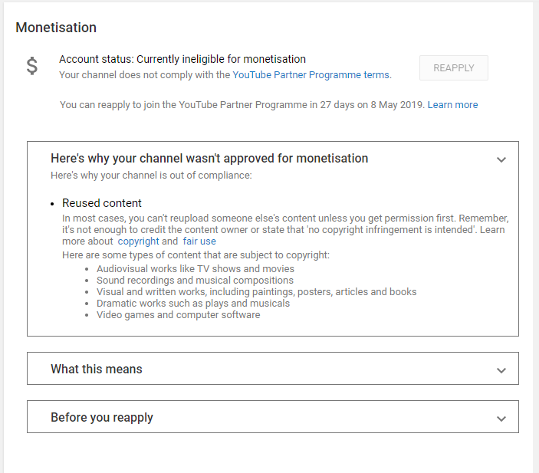Click the Account status ineligible text
The width and height of the screenshot is (539, 473).
click(182, 59)
